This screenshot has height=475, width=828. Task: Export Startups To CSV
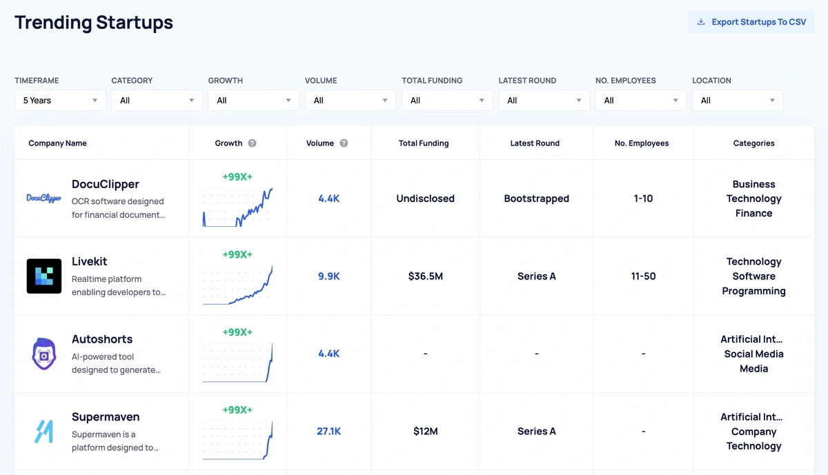751,22
